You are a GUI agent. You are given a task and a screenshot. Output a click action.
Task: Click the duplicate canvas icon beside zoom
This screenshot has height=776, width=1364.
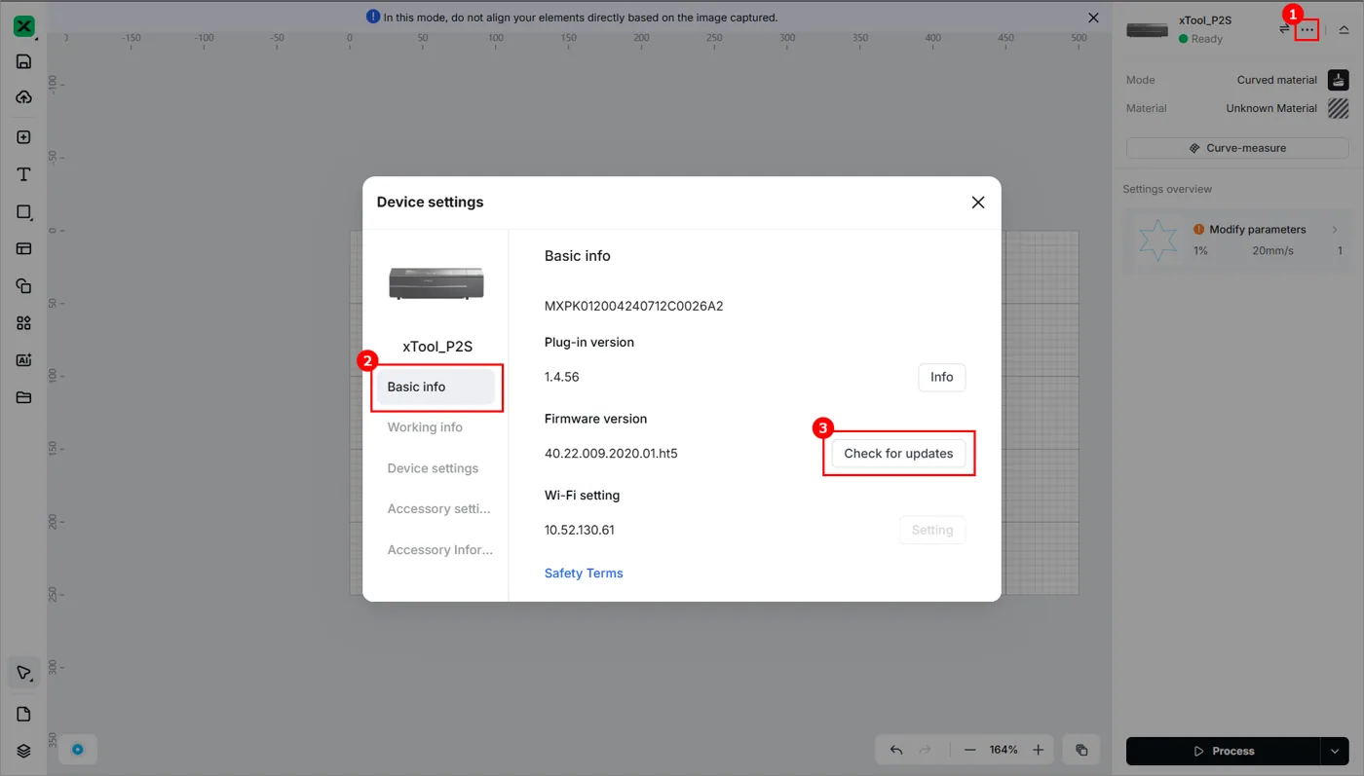coord(1081,750)
